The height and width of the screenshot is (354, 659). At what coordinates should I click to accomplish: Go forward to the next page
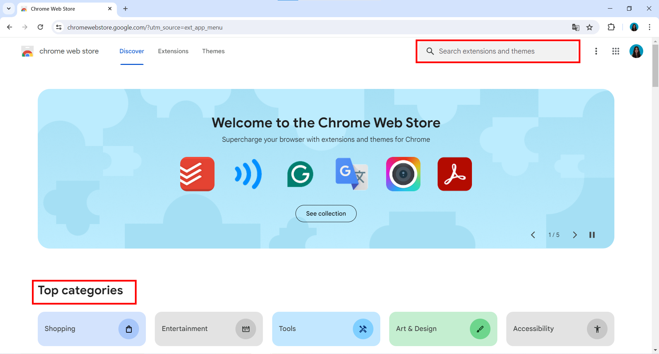tap(25, 27)
